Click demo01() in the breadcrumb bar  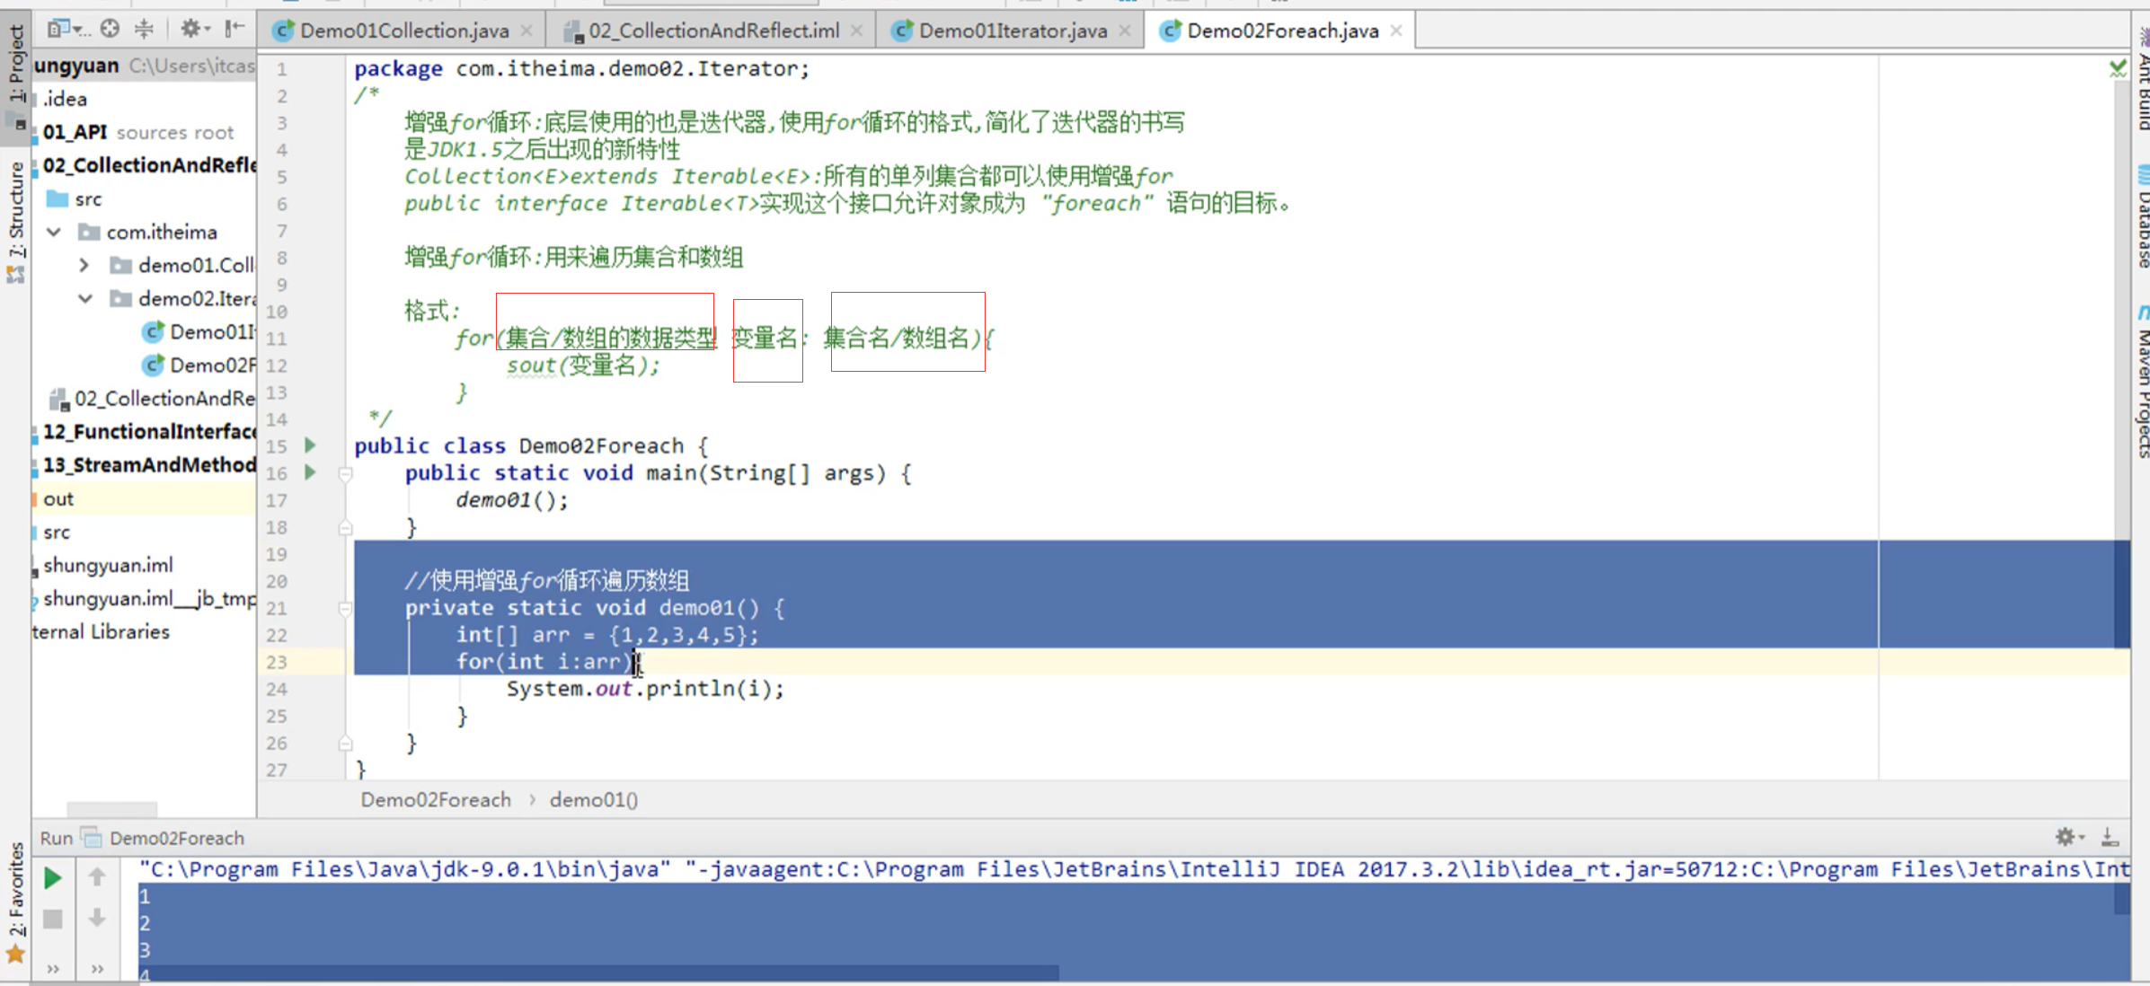[x=594, y=799]
